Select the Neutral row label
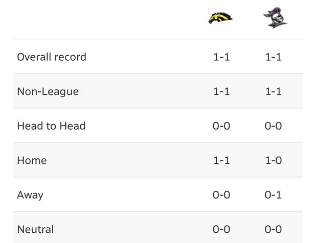 (35, 229)
